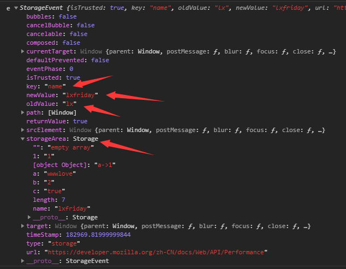Select the defaultPrevented: false row
This screenshot has height=269, width=346.
(x=68, y=60)
